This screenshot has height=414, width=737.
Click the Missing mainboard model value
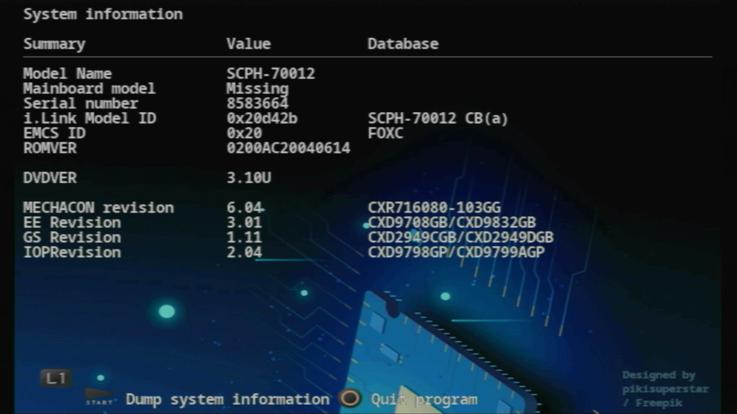coord(257,89)
